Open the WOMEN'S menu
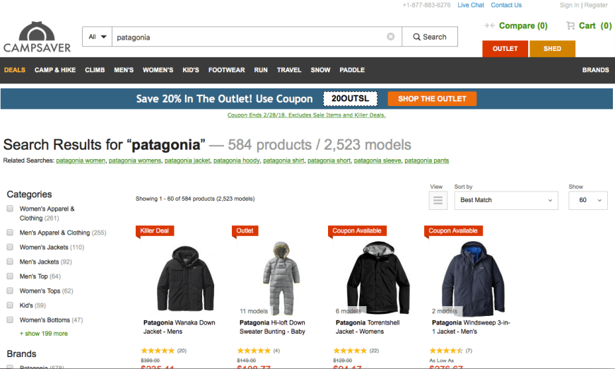Screen dimensions: 615x369 [158, 70]
